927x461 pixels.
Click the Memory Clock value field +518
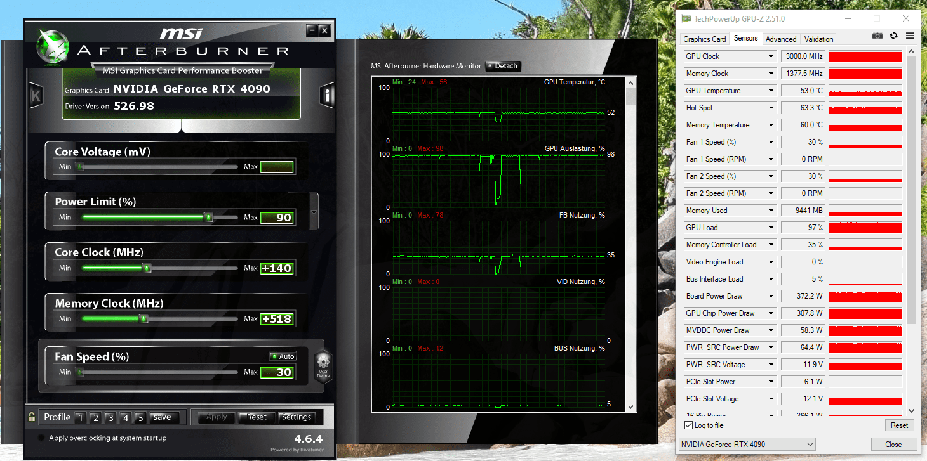click(x=277, y=319)
